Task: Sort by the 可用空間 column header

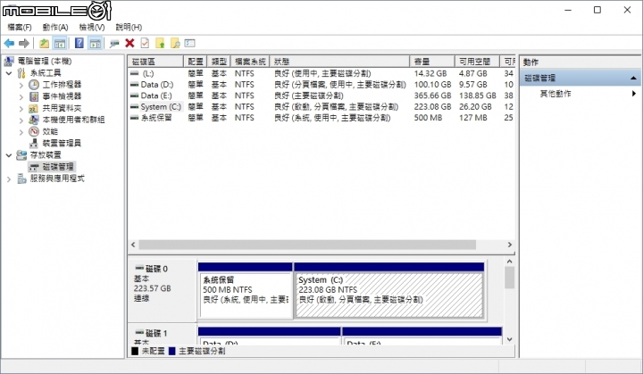Action: 477,62
